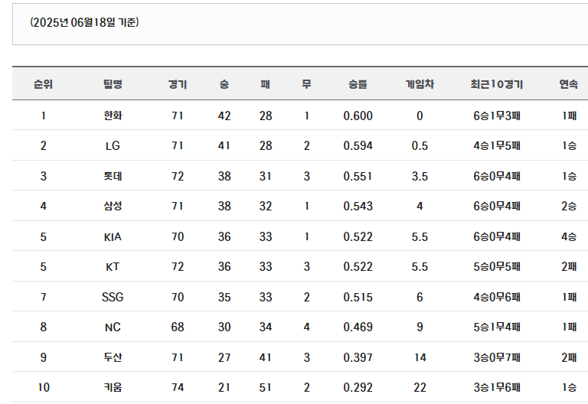
Task: Click the date text 2025년 06월18일 기준
Action: (x=84, y=22)
